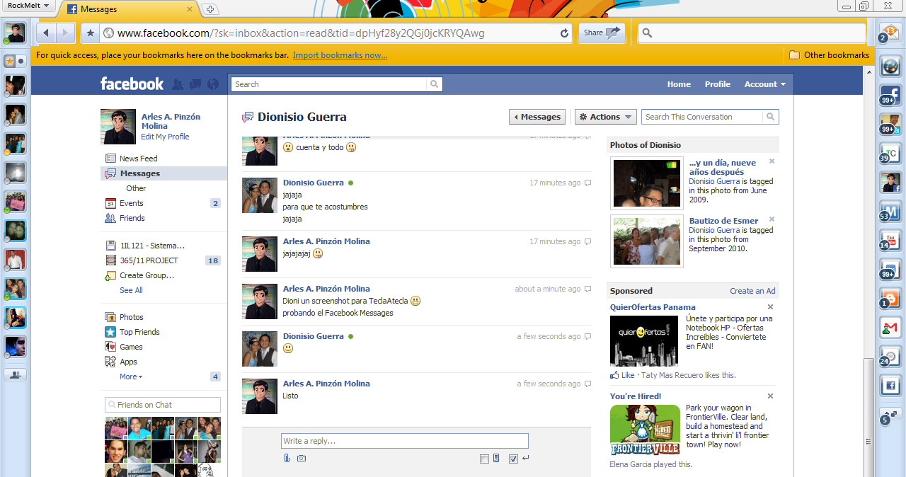This screenshot has width=906, height=477.
Task: Open YouTube feed in RockMelt right edge
Action: [x=890, y=239]
